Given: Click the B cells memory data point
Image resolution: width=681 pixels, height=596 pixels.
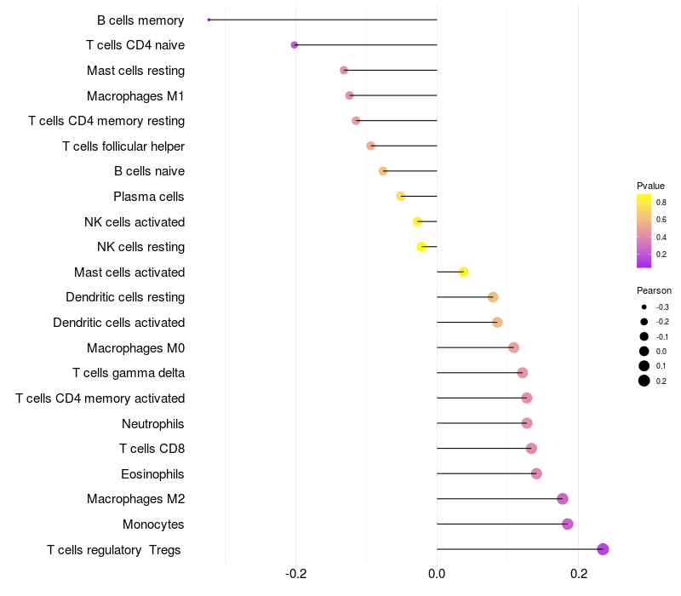Looking at the screenshot, I should point(209,20).
